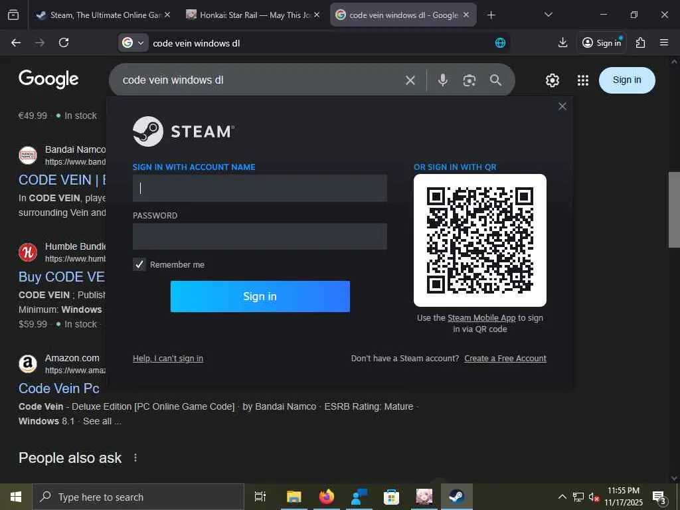Open a new browser tab
The image size is (680, 510).
tap(491, 15)
